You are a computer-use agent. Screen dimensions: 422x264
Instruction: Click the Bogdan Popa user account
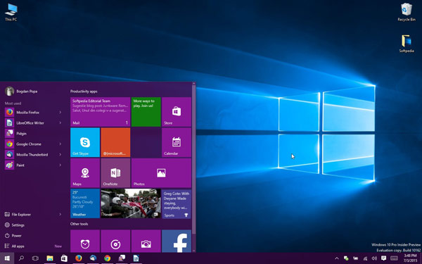[x=21, y=92]
